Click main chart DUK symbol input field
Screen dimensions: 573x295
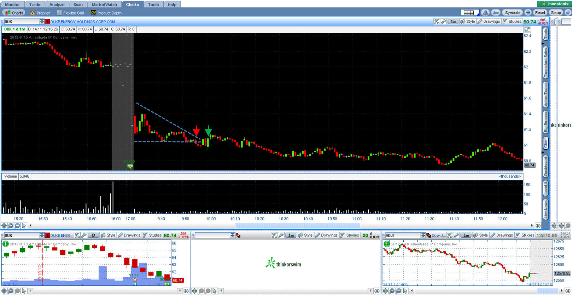[x=21, y=22]
